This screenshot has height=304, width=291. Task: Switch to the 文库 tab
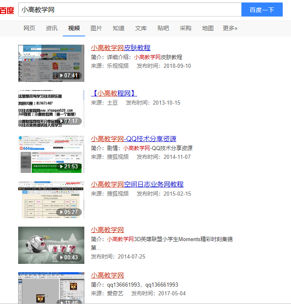141,28
